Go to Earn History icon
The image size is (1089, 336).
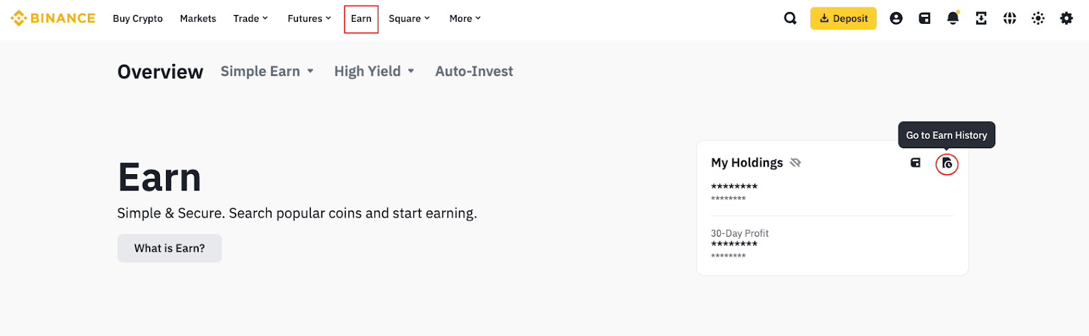pyautogui.click(x=947, y=163)
